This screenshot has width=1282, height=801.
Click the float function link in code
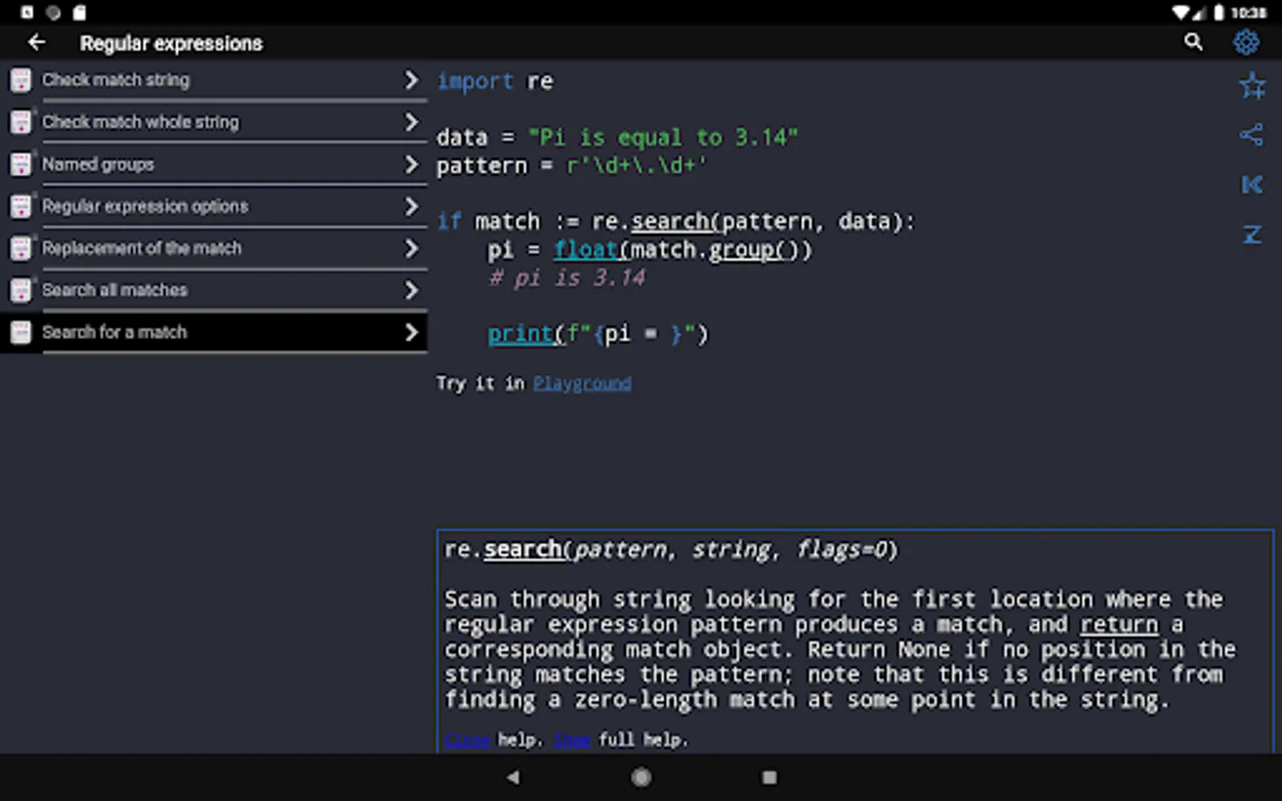[586, 250]
